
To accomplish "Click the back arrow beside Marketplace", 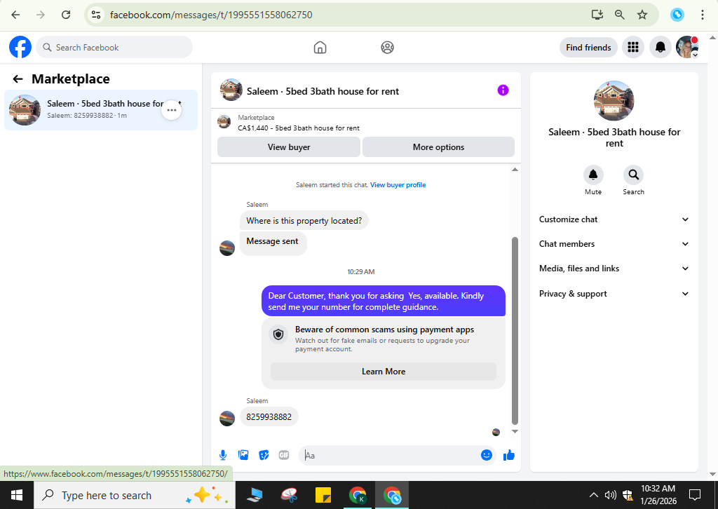I will pos(18,79).
